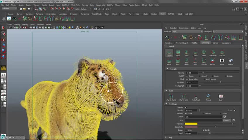Switch to the Modifiers tab
The image size is (248, 140).
pyautogui.click(x=195, y=43)
